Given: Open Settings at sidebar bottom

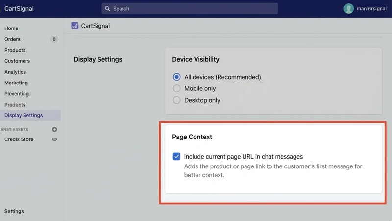Looking at the screenshot, I should [x=14, y=211].
